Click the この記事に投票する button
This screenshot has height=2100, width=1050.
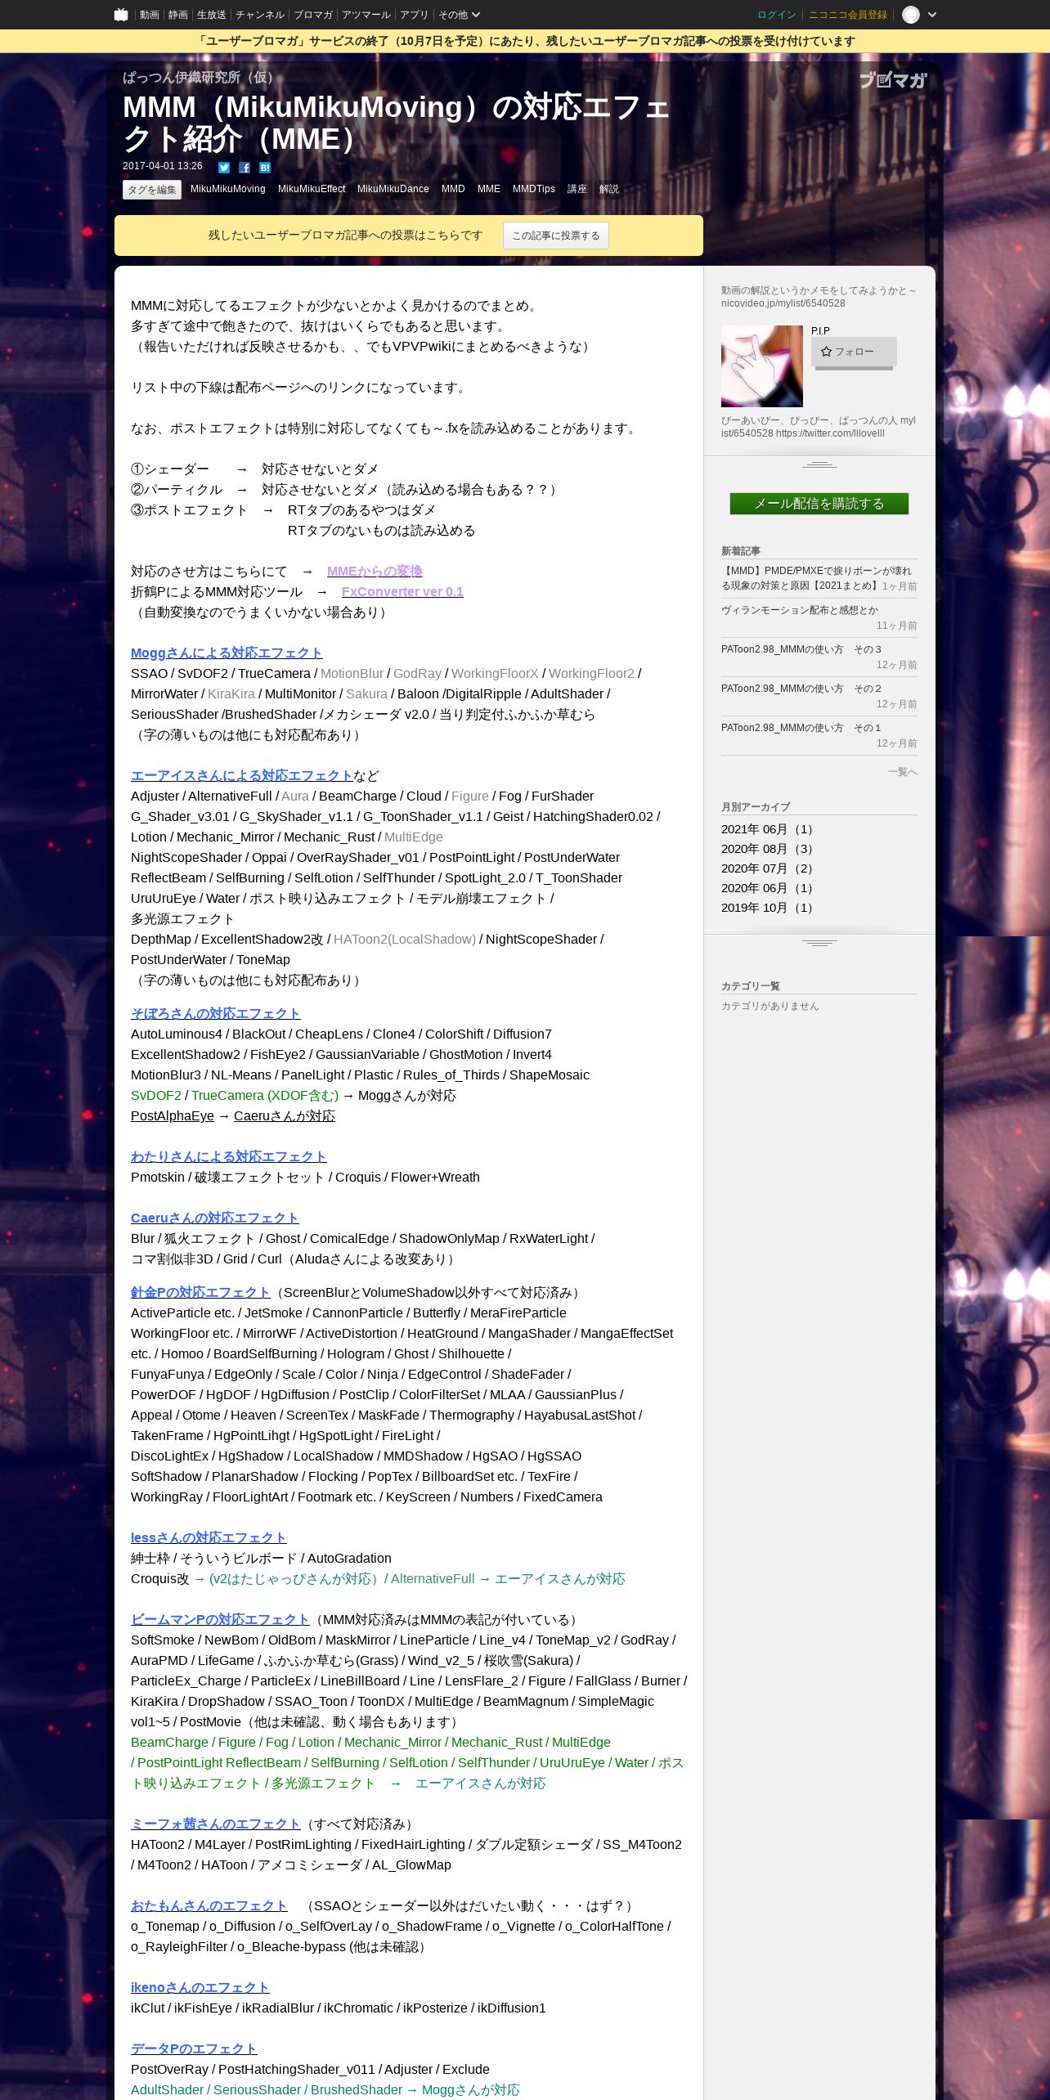556,236
